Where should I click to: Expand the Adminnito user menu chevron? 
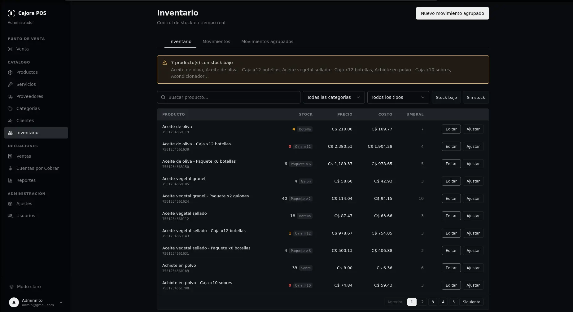pos(61,302)
